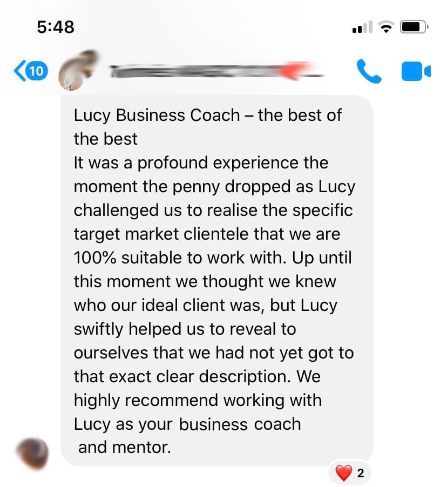Tap the battery indicator in status bar
Image resolution: width=447 pixels, height=487 pixels.
pos(415,27)
